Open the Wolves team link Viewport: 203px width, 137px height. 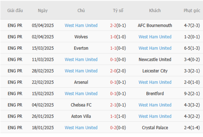coord(81,37)
